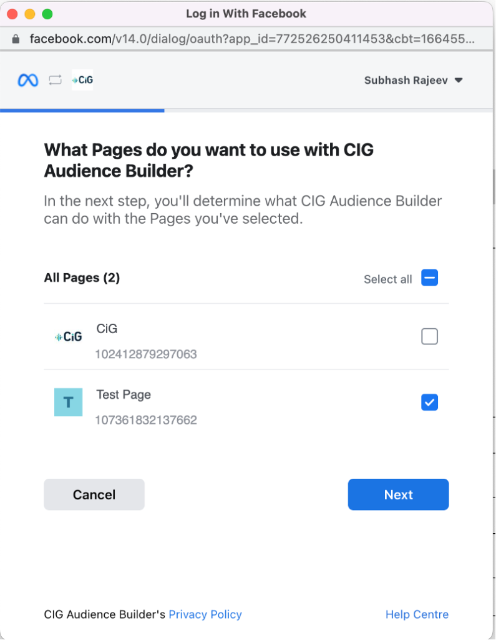Open the Privacy Policy link
Image resolution: width=496 pixels, height=640 pixels.
coord(205,615)
